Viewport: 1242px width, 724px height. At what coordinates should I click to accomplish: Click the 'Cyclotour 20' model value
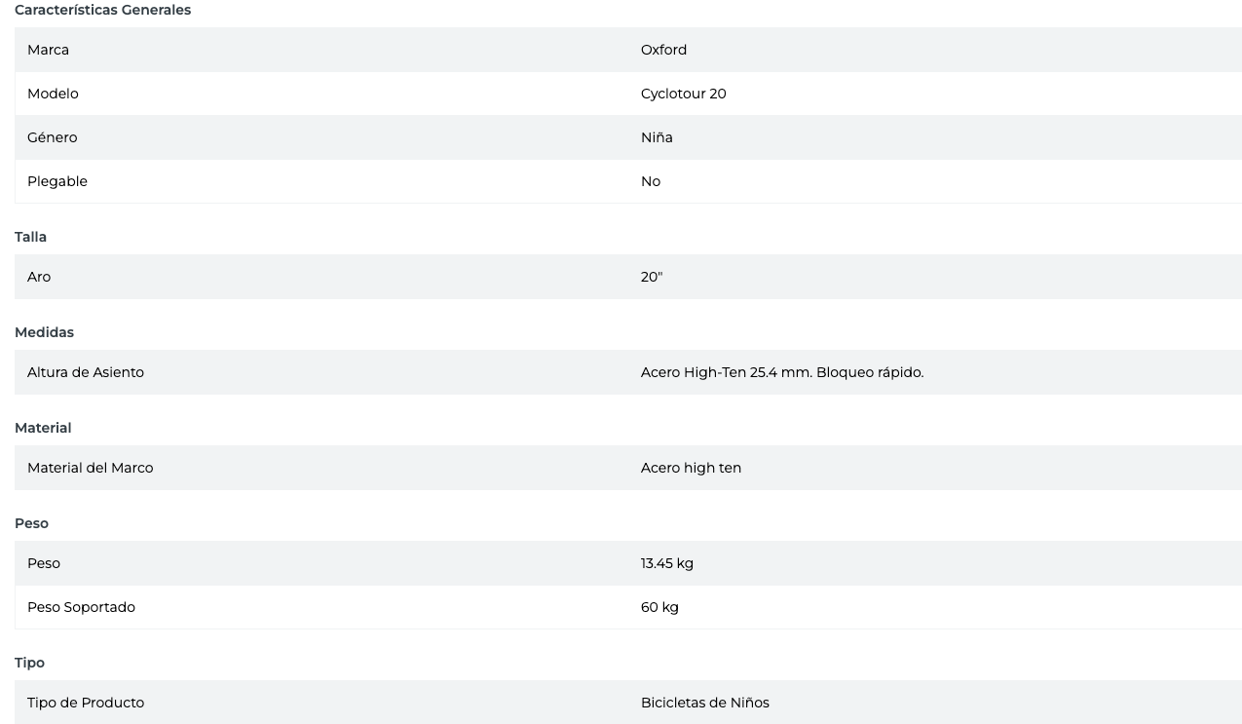tap(683, 94)
